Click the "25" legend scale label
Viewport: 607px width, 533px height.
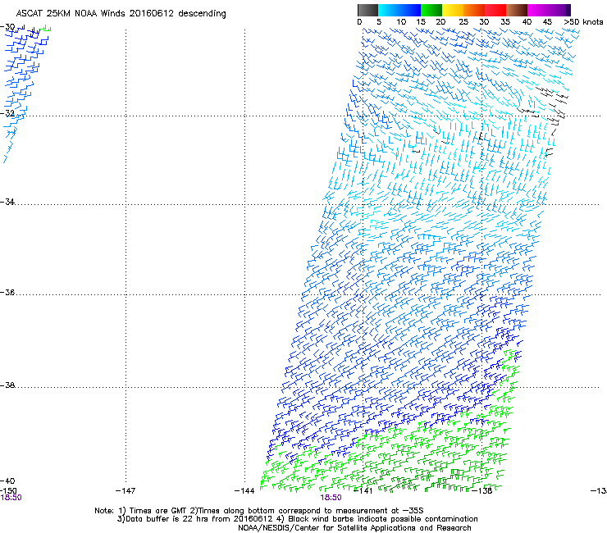pos(463,22)
